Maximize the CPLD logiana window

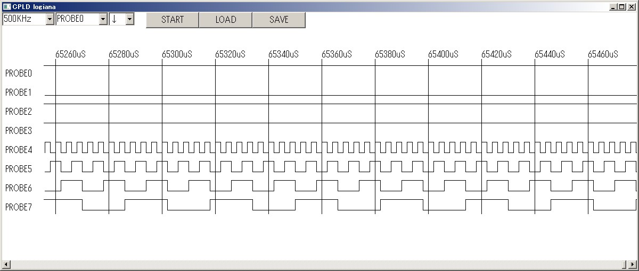click(x=622, y=6)
